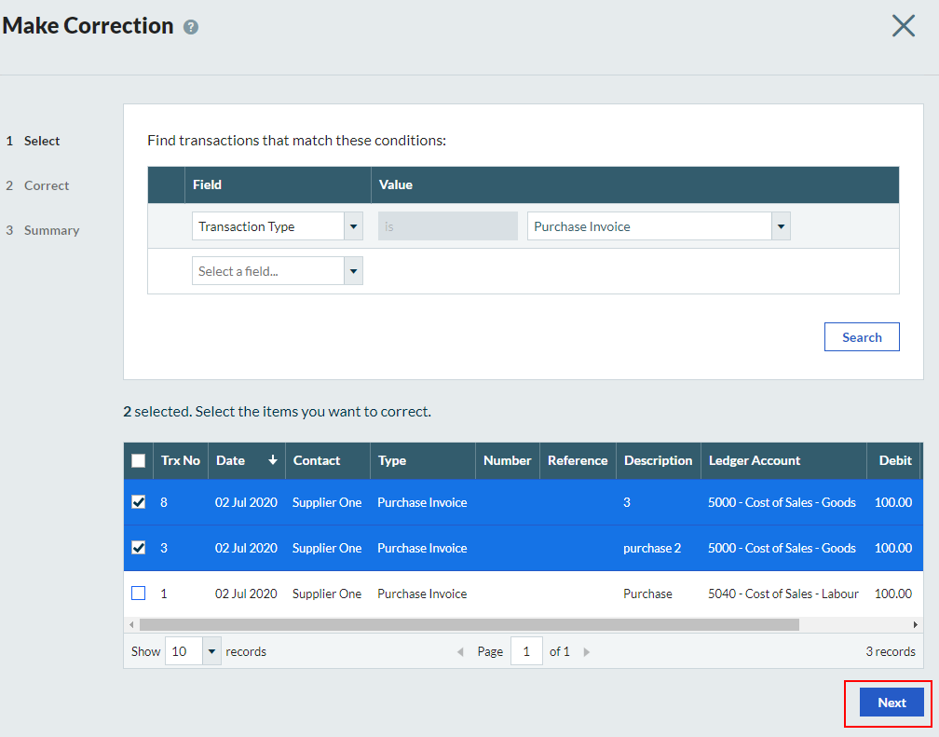Open the Purchase Invoice value dropdown
Image resolution: width=939 pixels, height=737 pixels.
[781, 226]
